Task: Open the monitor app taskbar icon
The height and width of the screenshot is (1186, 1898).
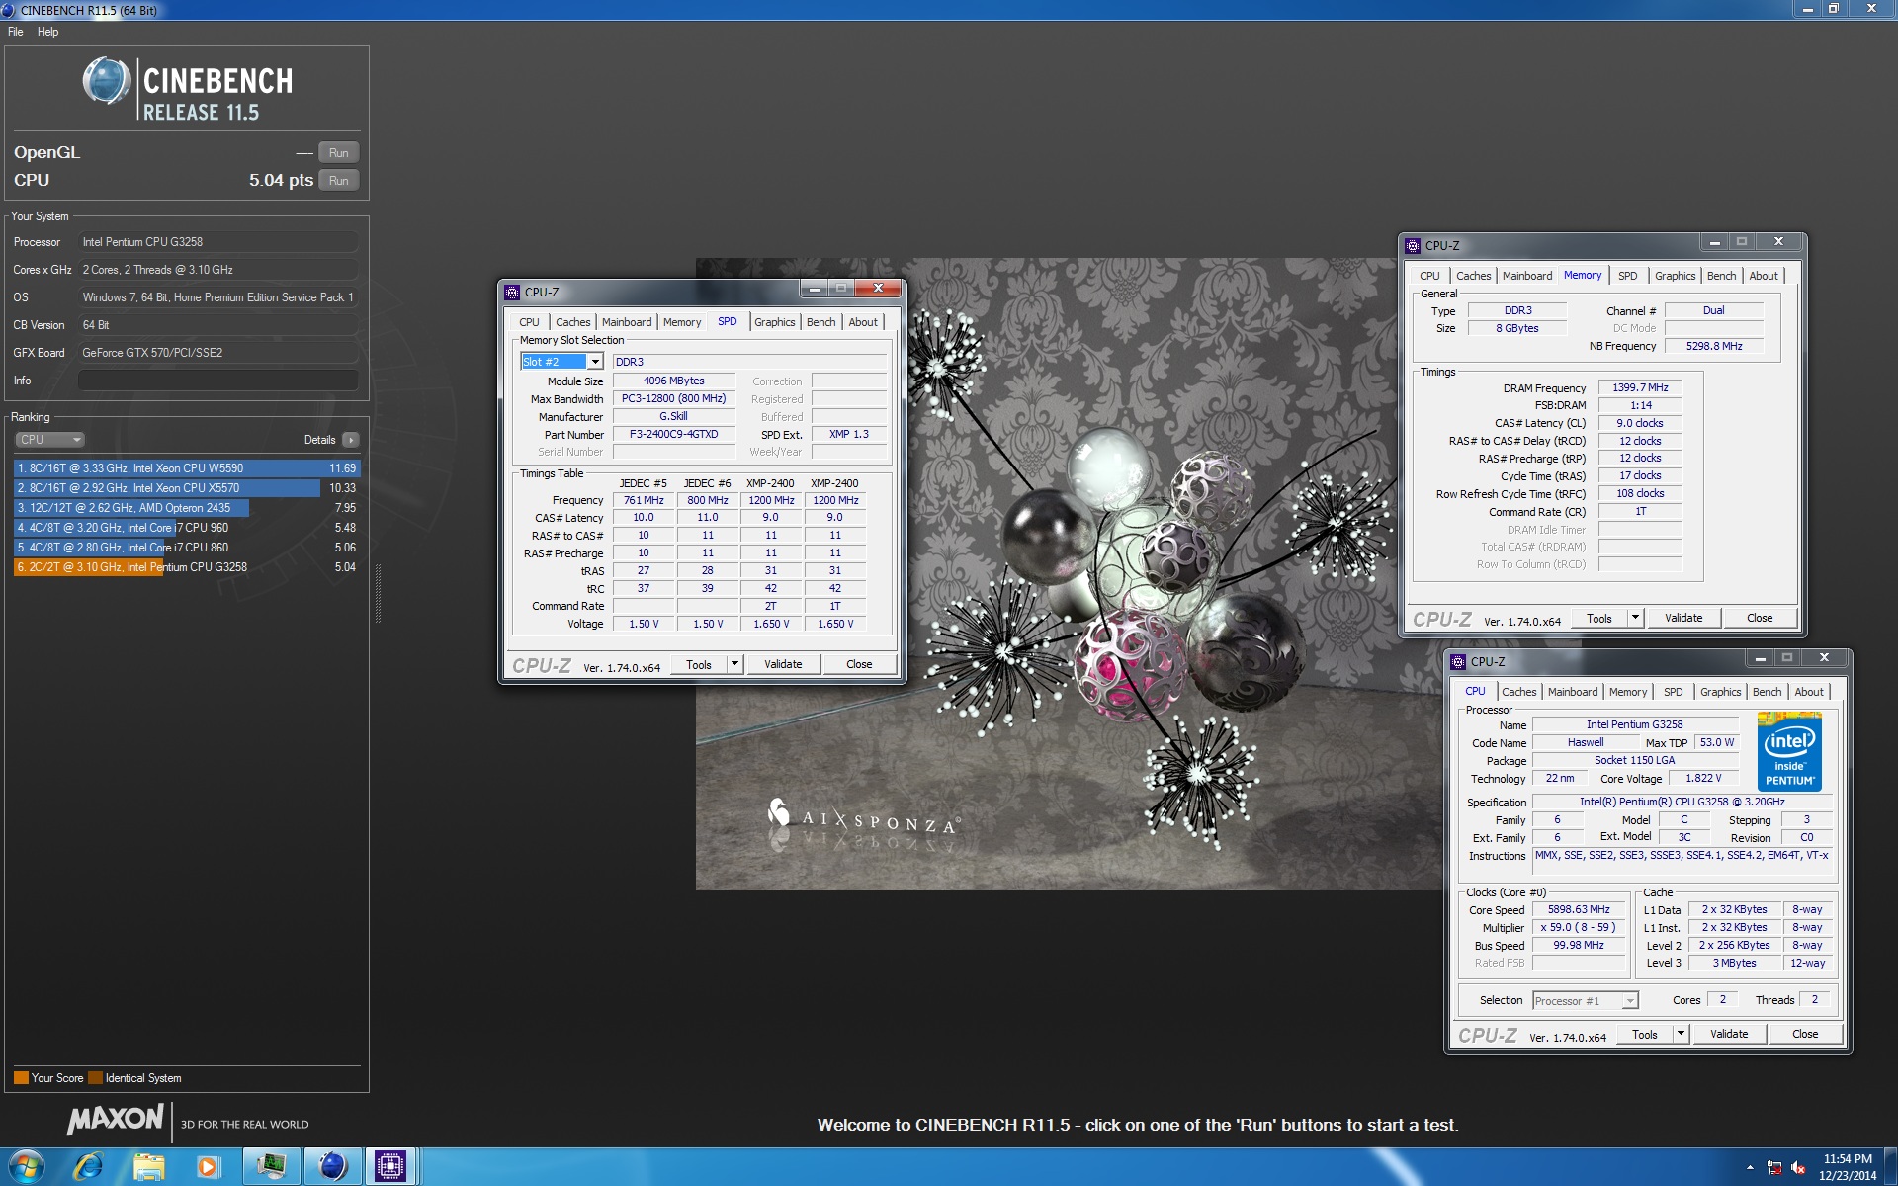Action: pyautogui.click(x=270, y=1167)
